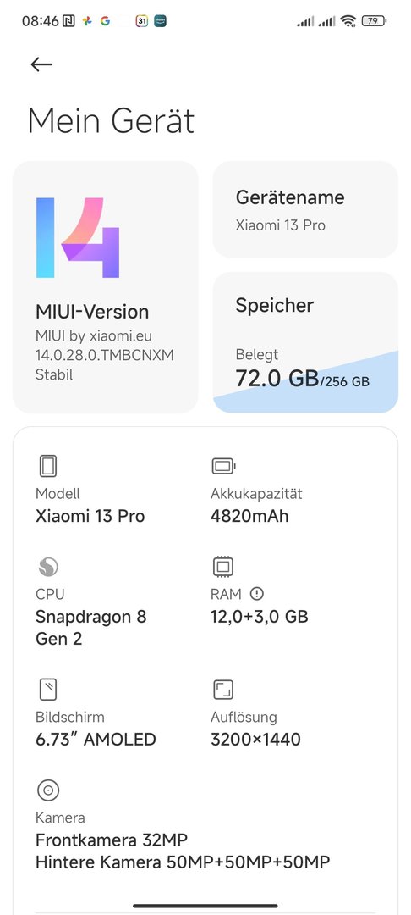
Task: Tap the back arrow icon
Action: [x=41, y=64]
